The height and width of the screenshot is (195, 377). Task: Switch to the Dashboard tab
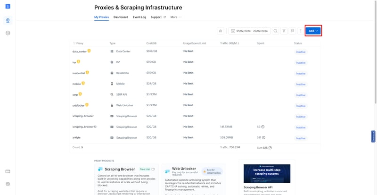(121, 17)
